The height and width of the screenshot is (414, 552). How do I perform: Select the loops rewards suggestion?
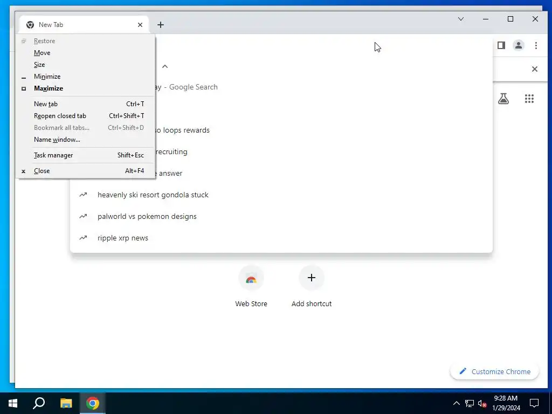pos(323,130)
